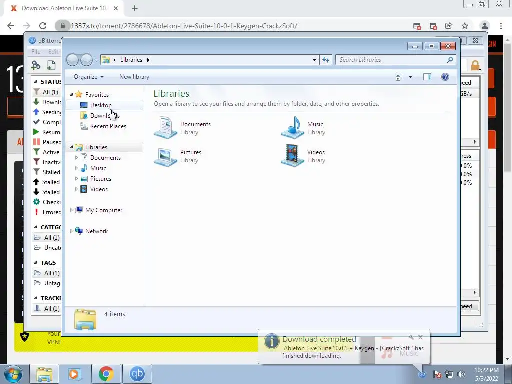The height and width of the screenshot is (384, 512).
Task: Select Paused filter in qBittorrent
Action: tap(47, 142)
